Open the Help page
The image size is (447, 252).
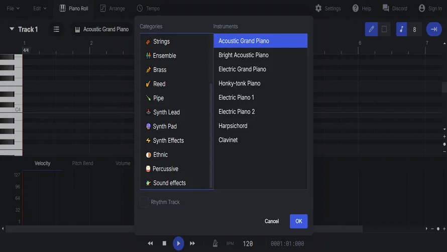tap(362, 8)
